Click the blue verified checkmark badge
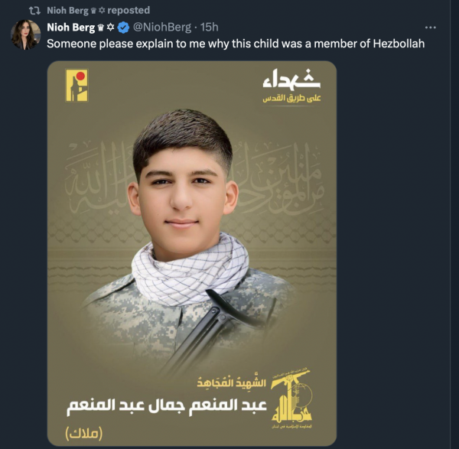 [x=123, y=28]
